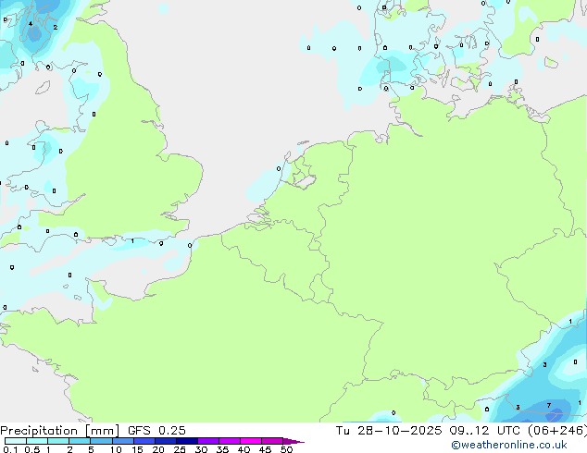The width and height of the screenshot is (587, 453).
Task: Click the 'Precipitation [mm]' title text
Action: click(60, 431)
